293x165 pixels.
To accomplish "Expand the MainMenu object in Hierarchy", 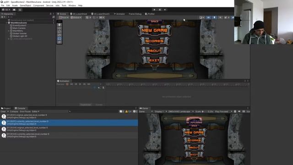I will click(x=9, y=31).
